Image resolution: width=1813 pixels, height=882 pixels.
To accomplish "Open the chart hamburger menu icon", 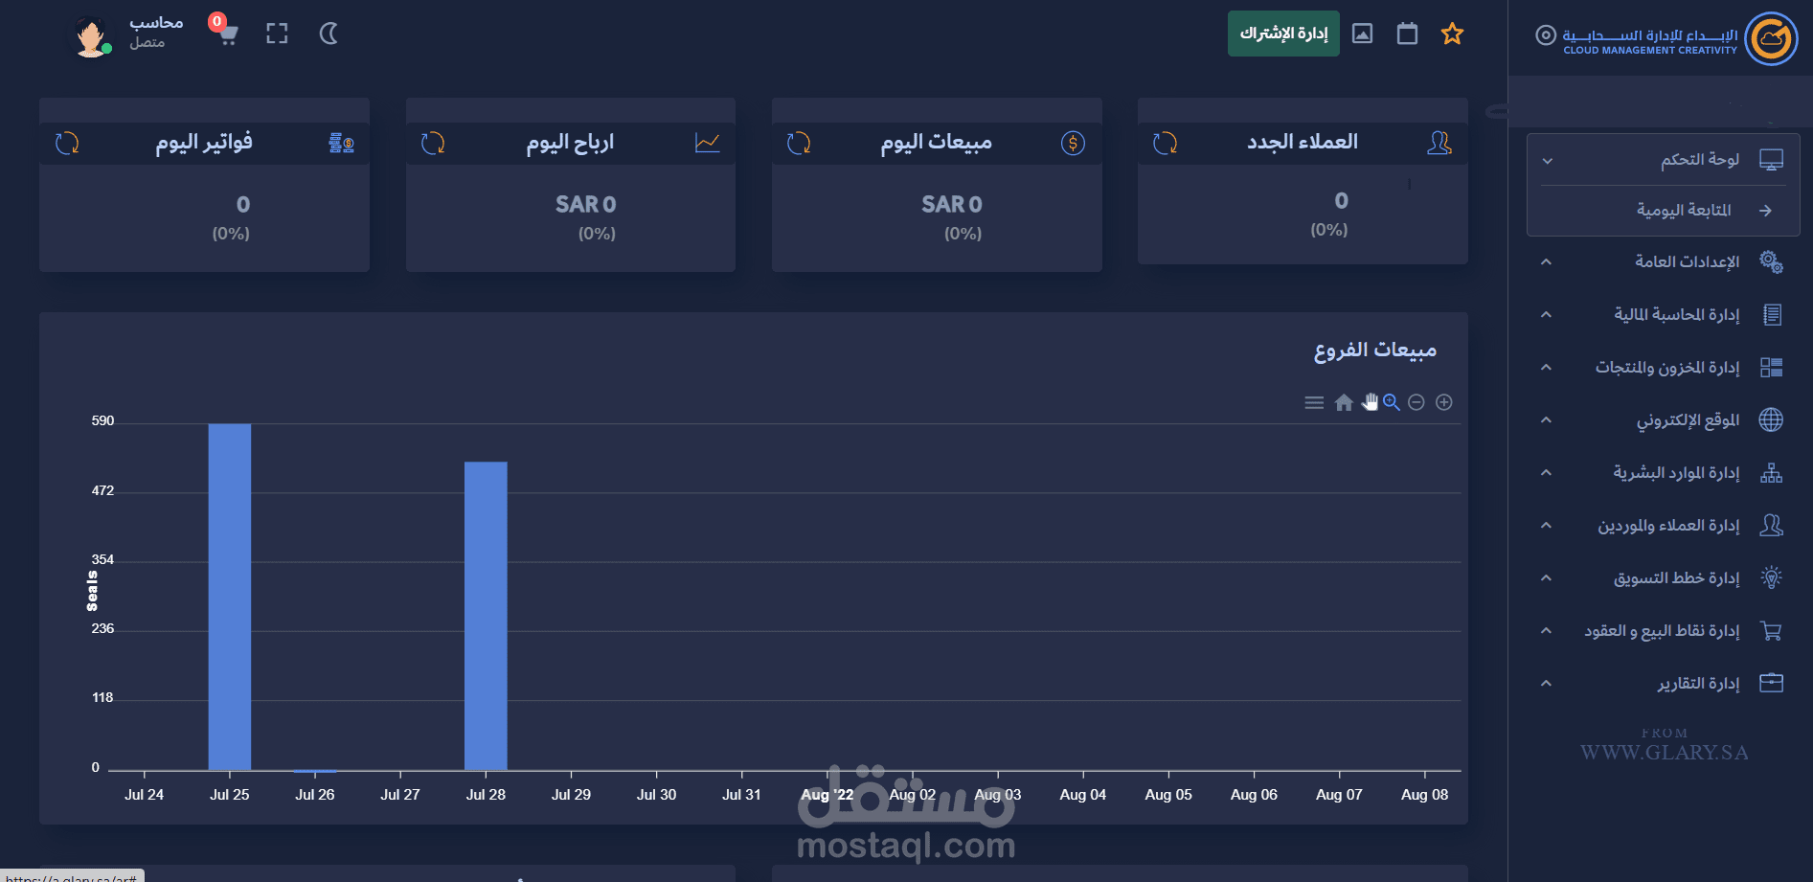I will click(1313, 402).
